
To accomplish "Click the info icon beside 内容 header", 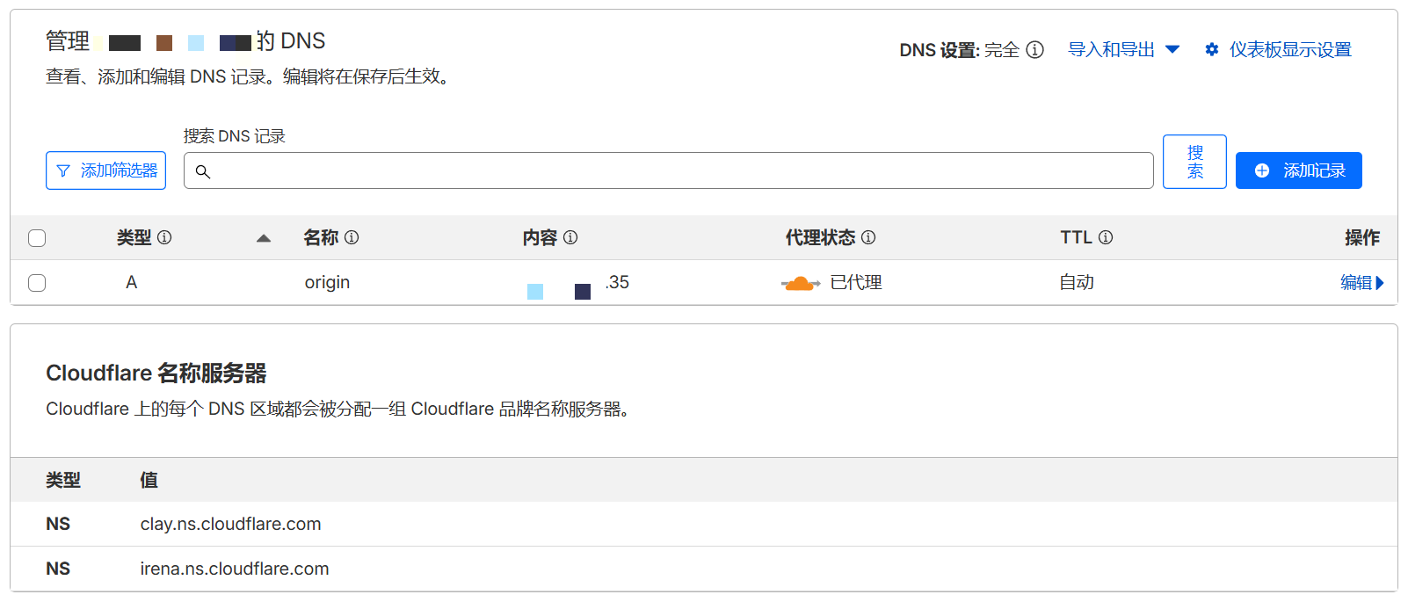I will coord(570,237).
